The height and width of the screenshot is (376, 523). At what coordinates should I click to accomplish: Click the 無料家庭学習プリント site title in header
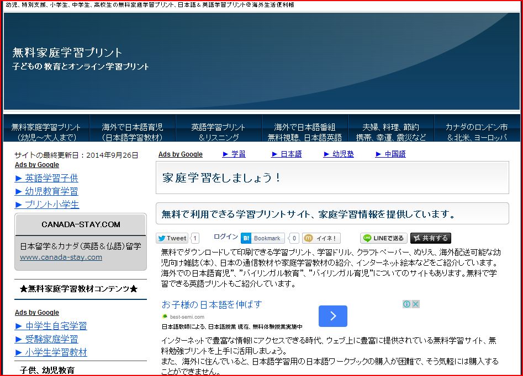coord(67,52)
